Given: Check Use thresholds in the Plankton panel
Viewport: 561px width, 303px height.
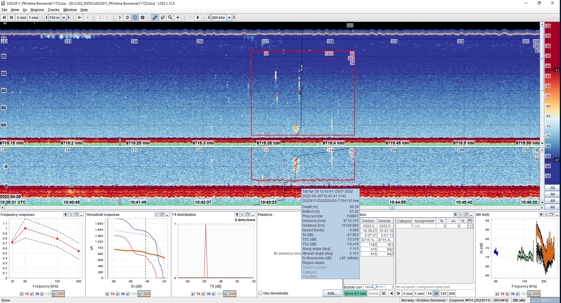Looking at the screenshot, I should (x=260, y=293).
